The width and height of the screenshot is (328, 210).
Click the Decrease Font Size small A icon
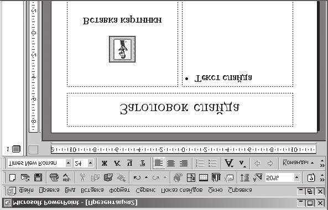242,163
